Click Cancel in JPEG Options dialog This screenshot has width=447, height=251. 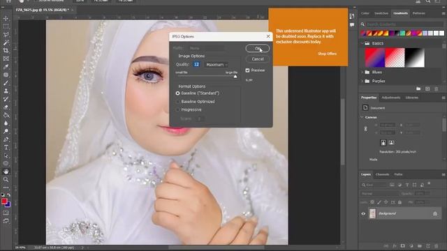[258, 59]
